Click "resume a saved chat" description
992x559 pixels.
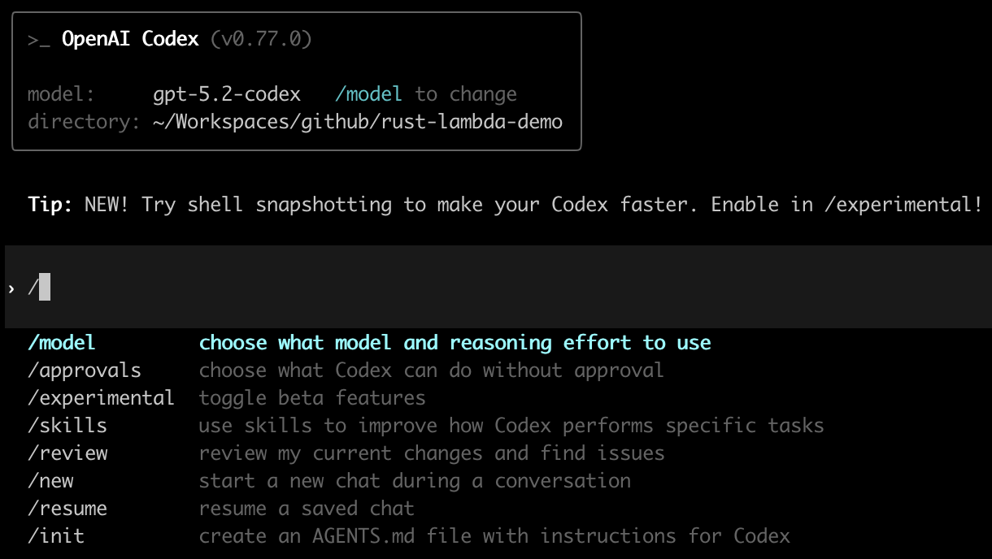point(307,509)
